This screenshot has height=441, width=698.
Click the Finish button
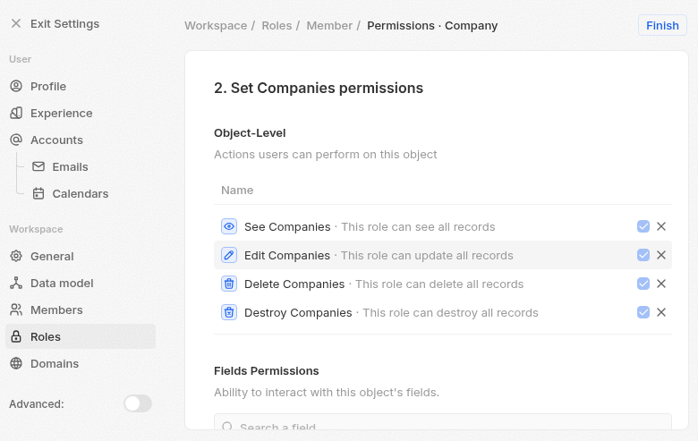click(x=662, y=25)
